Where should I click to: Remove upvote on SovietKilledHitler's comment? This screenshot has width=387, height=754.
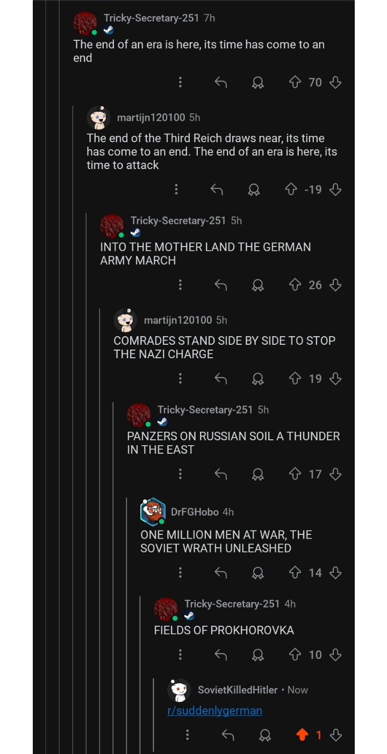coord(302,735)
